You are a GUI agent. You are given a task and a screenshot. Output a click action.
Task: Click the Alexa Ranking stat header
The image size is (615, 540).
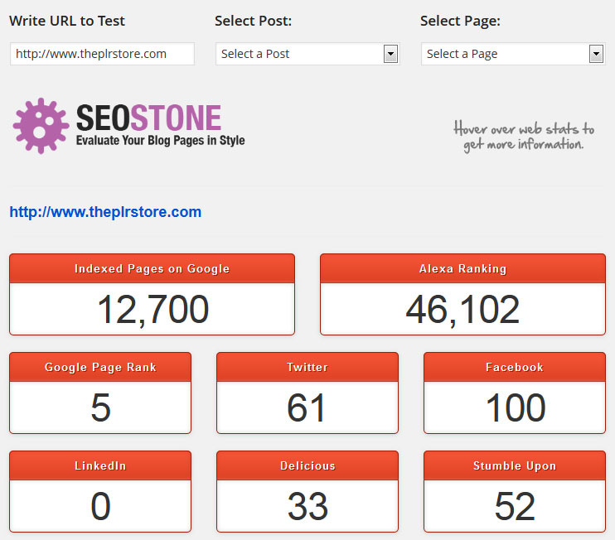point(462,268)
